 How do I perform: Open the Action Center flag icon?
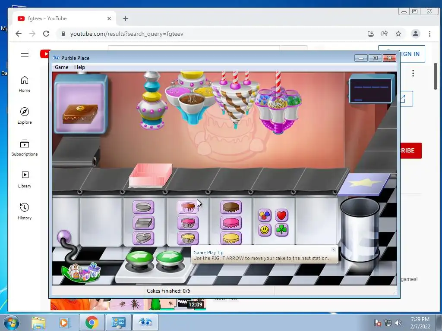[x=377, y=323]
